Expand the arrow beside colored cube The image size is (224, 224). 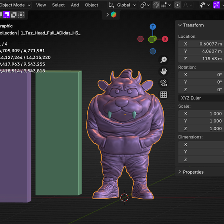pos(107,15)
